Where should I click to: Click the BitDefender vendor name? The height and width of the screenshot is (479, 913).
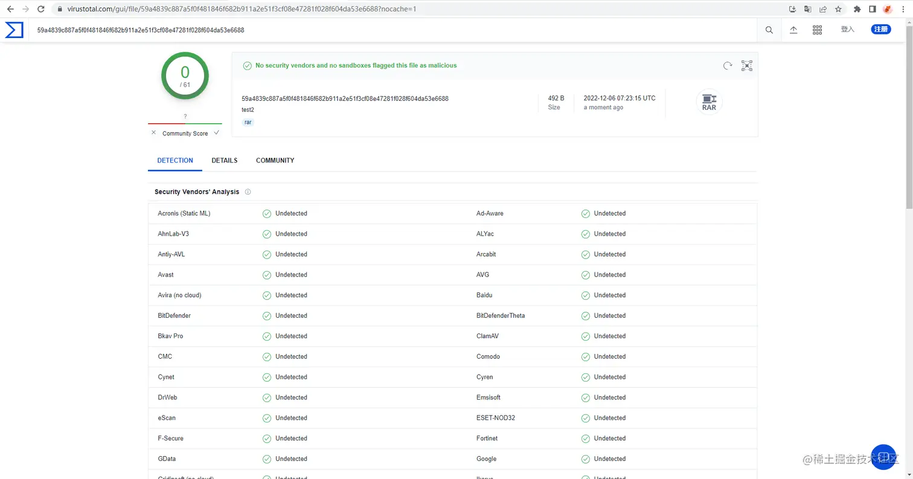coord(174,316)
